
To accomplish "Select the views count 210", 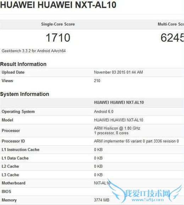I will pyautogui.click(x=97, y=81).
